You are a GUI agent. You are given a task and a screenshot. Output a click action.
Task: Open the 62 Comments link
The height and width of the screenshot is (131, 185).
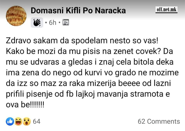pos(159,121)
